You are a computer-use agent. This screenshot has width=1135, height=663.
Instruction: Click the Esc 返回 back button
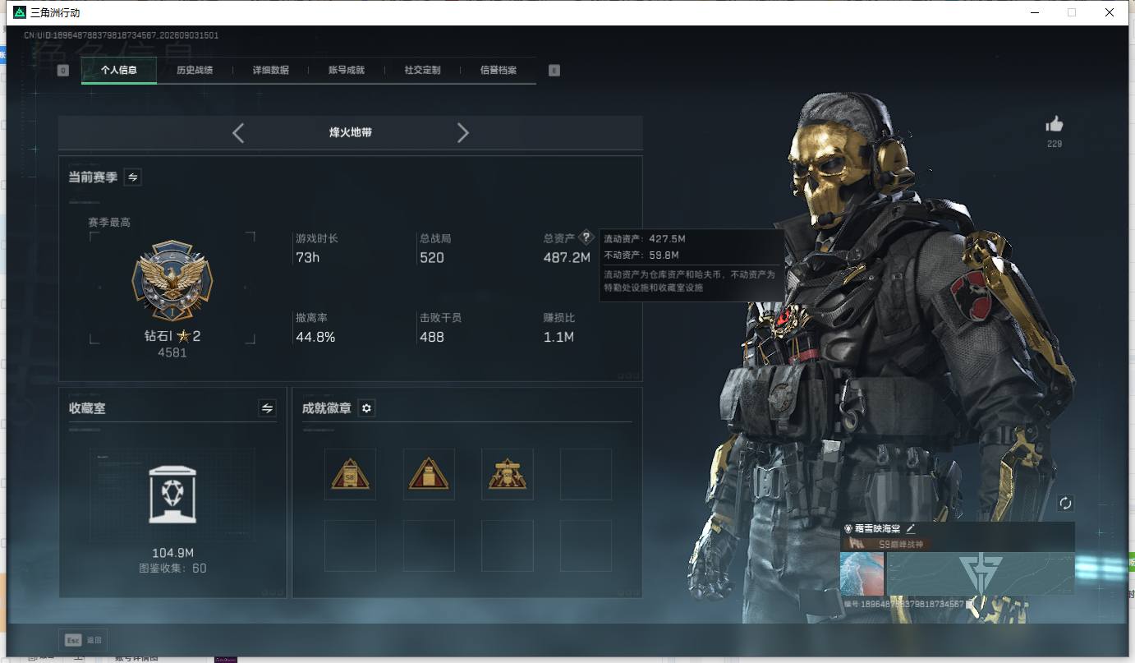[x=83, y=640]
